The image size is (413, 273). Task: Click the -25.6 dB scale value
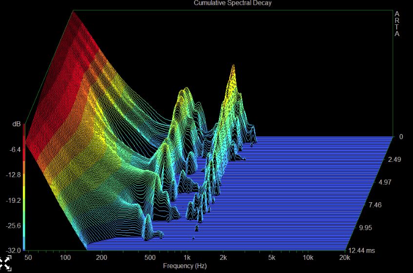[14, 226]
